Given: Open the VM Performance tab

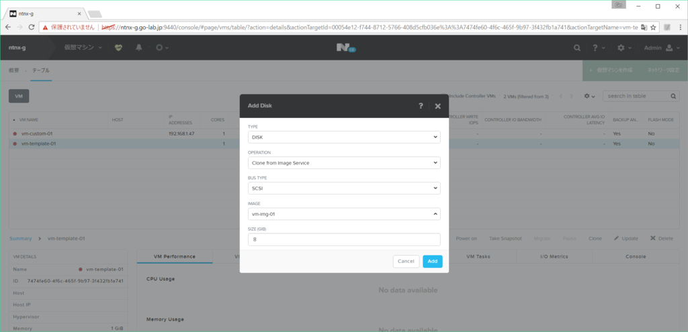Looking at the screenshot, I should pos(174,256).
